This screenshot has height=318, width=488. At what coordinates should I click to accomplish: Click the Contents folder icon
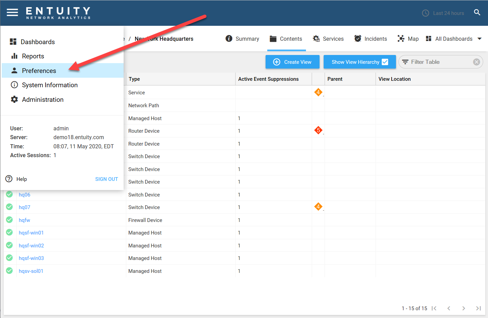(273, 39)
